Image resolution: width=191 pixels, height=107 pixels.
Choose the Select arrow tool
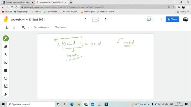(6, 54)
